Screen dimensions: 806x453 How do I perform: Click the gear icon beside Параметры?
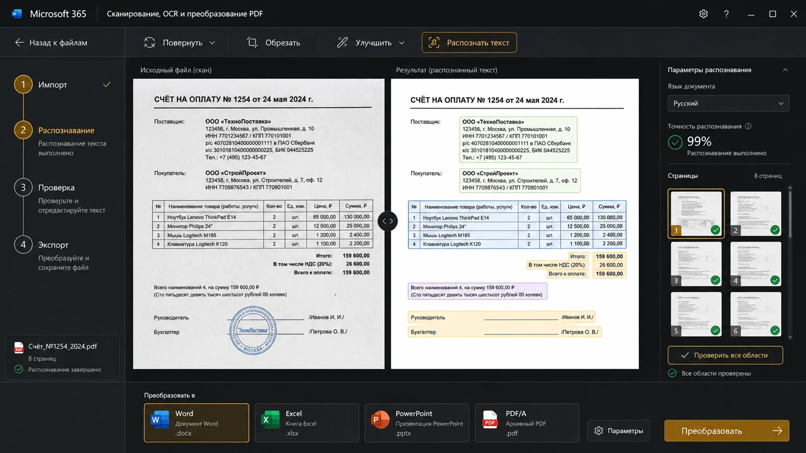click(598, 431)
